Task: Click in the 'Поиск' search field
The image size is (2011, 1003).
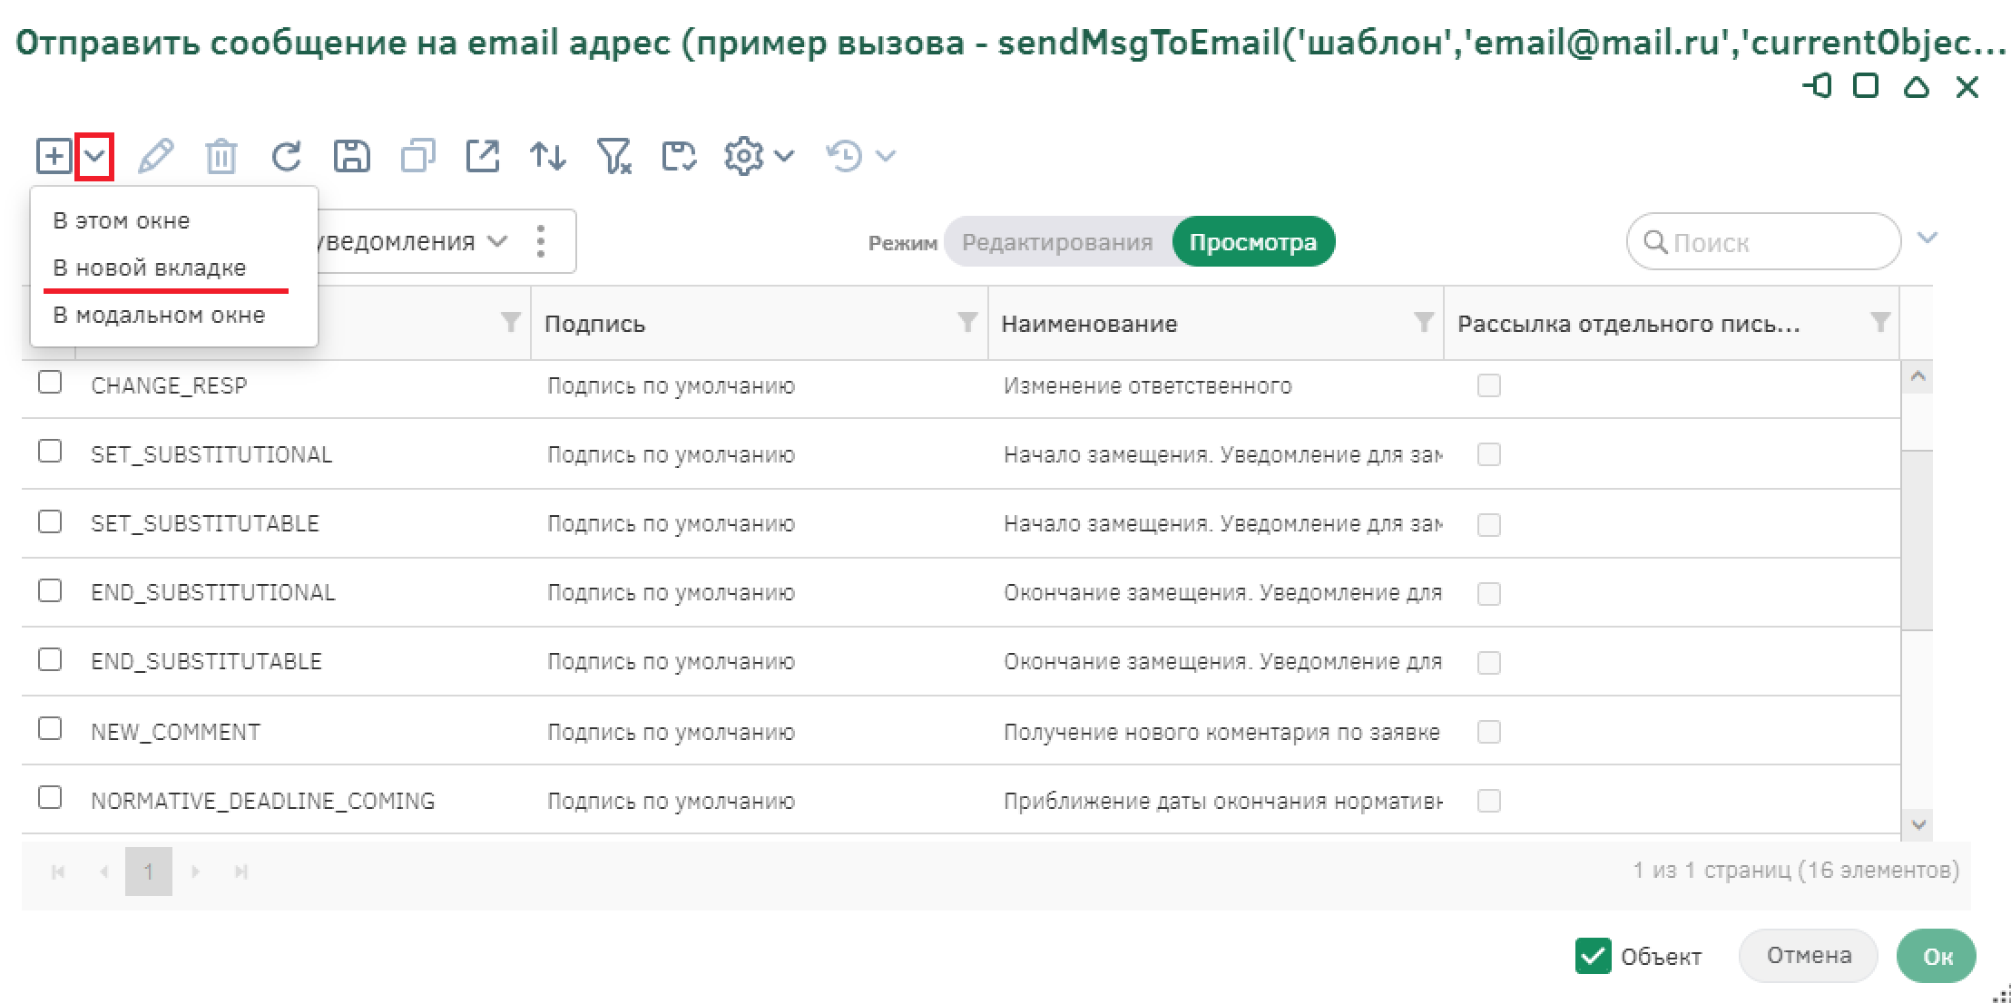Action: click(x=1763, y=242)
